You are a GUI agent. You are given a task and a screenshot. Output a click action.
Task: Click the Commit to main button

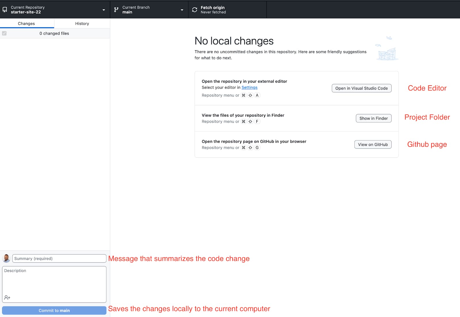point(54,310)
